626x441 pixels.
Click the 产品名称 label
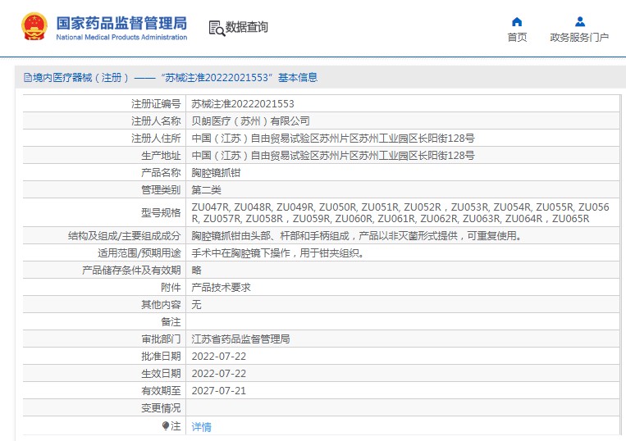161,173
